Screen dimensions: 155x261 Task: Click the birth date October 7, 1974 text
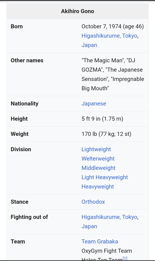[x=101, y=27]
